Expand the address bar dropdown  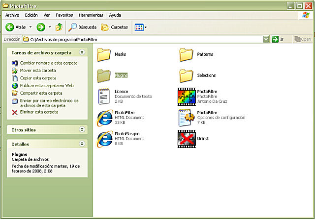coord(266,39)
